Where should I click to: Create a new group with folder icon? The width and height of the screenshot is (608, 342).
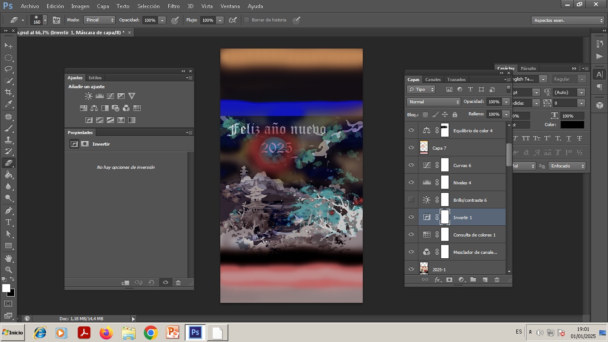(x=473, y=280)
